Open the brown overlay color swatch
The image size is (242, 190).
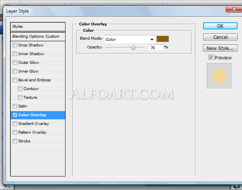[163, 39]
